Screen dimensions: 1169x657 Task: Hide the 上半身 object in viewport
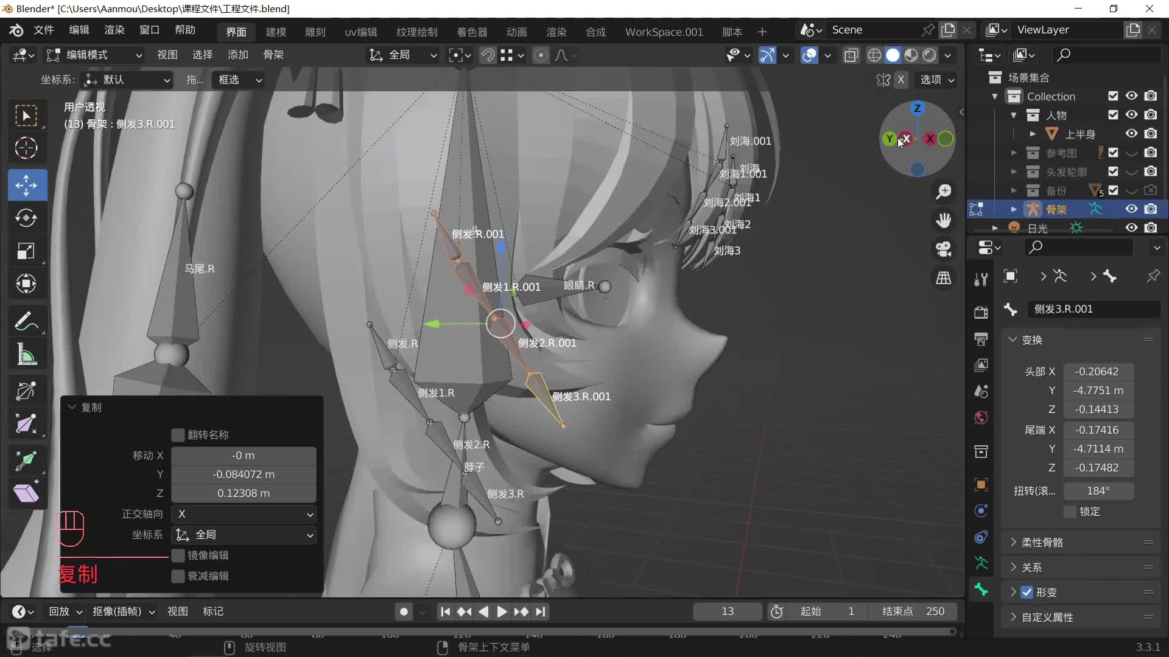1131,134
